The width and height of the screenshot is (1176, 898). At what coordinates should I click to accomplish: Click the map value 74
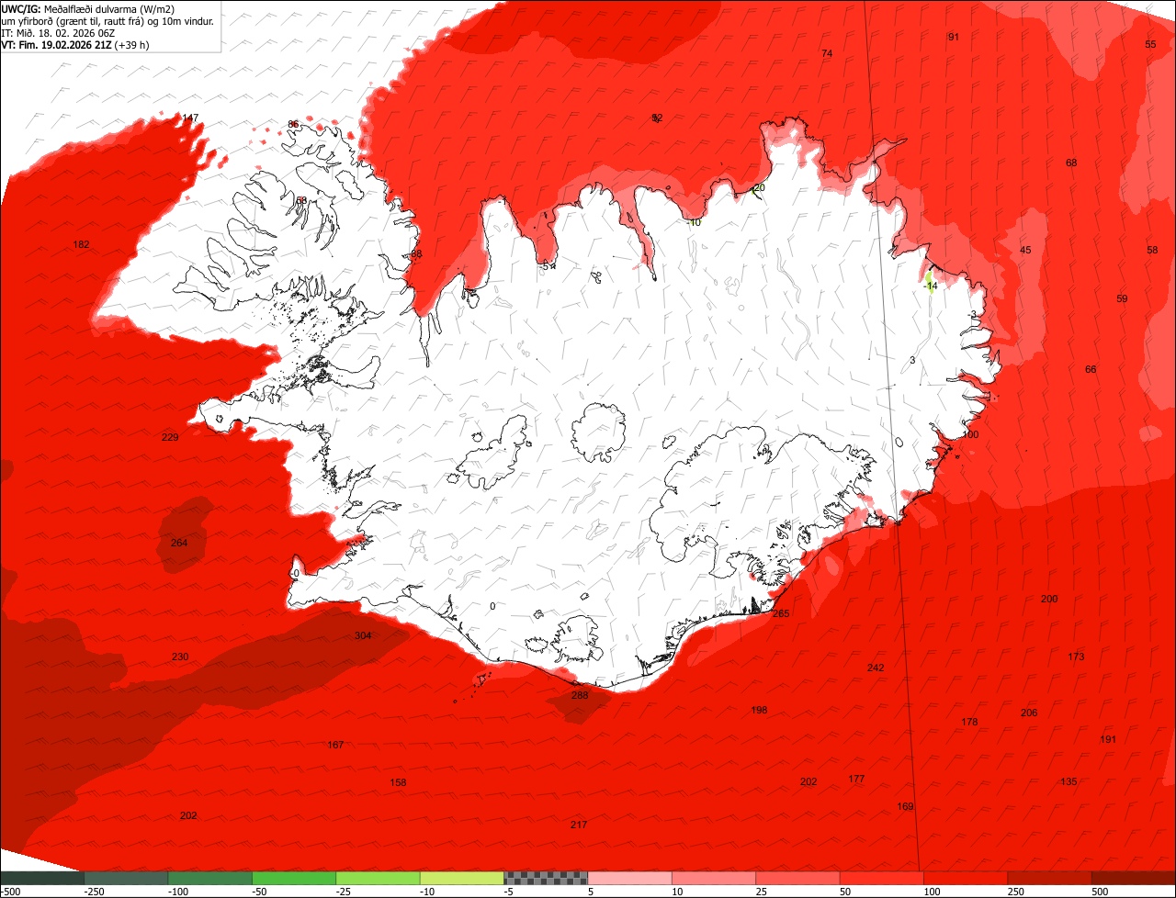(x=826, y=54)
